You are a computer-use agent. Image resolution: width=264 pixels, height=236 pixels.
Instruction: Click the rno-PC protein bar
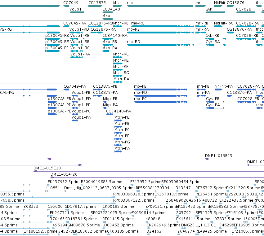[x=160, y=102]
